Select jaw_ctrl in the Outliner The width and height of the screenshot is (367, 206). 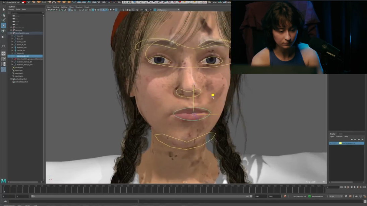pos(20,36)
